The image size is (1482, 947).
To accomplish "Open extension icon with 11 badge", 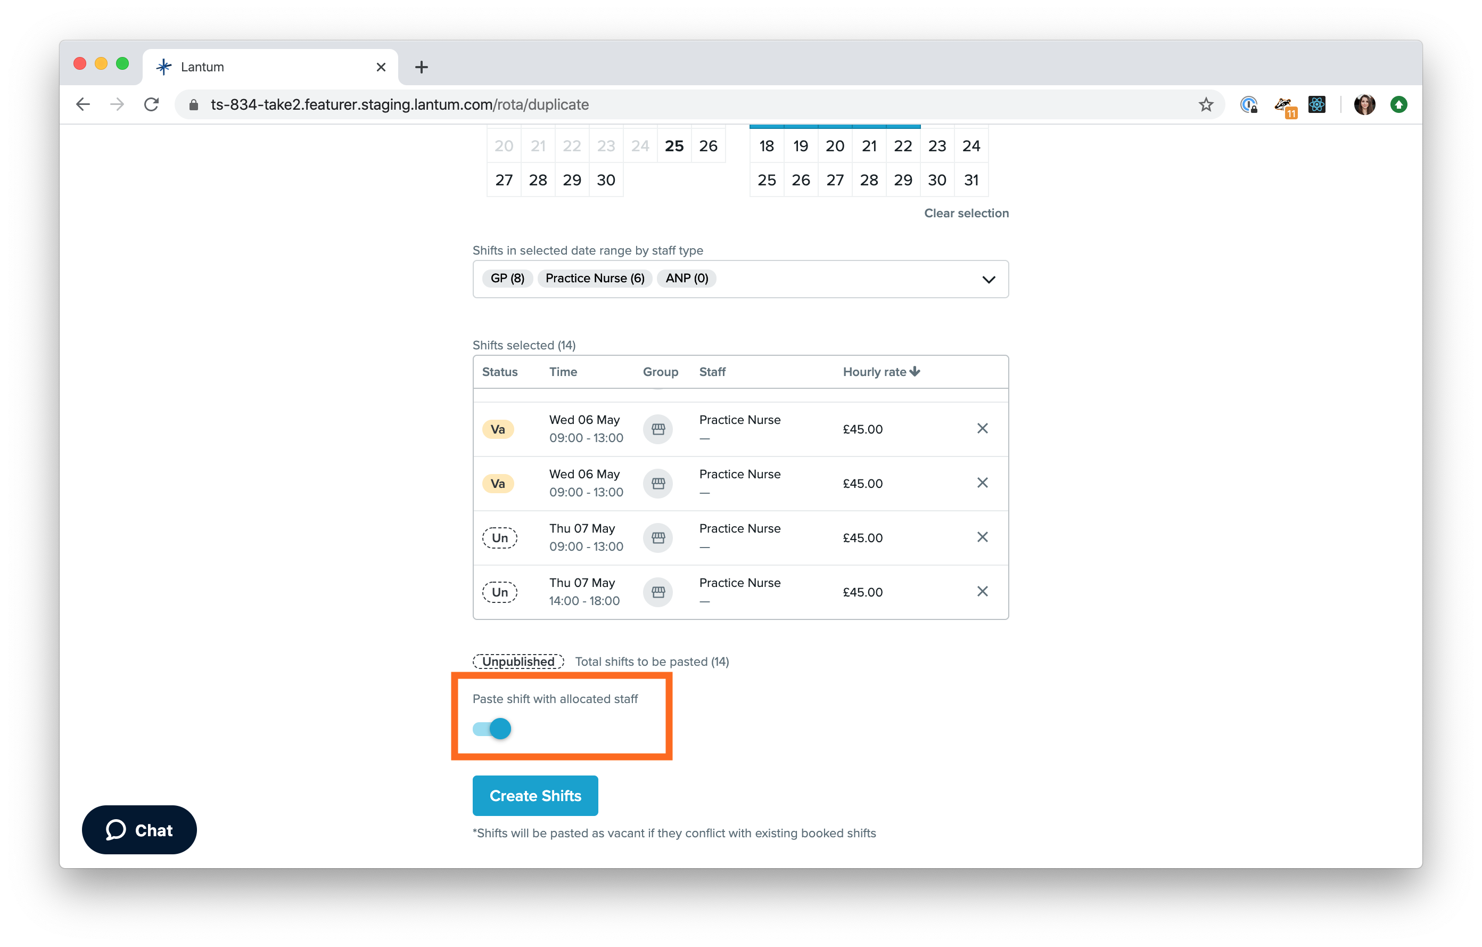I will [1285, 106].
